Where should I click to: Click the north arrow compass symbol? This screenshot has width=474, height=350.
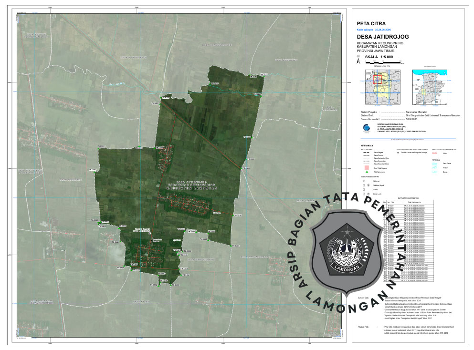coord(358,60)
